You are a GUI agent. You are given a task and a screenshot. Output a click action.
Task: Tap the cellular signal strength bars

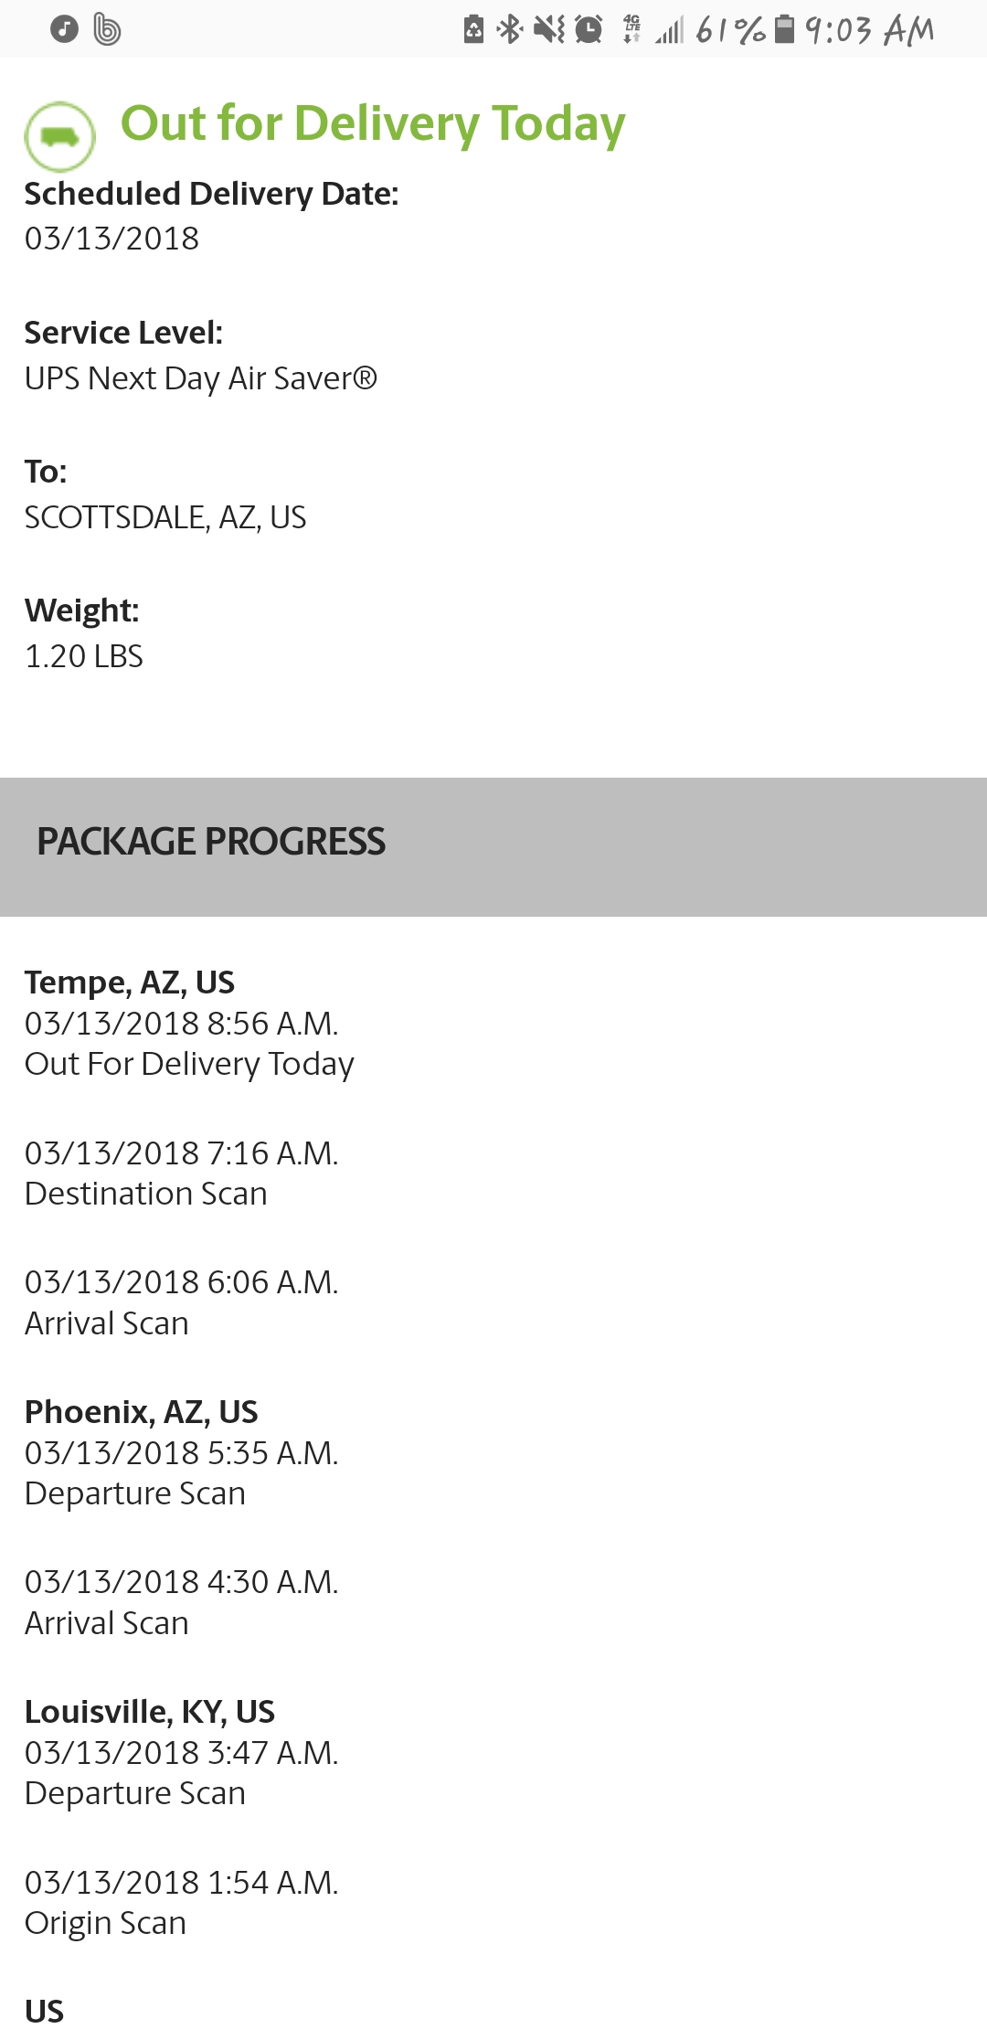(x=670, y=31)
